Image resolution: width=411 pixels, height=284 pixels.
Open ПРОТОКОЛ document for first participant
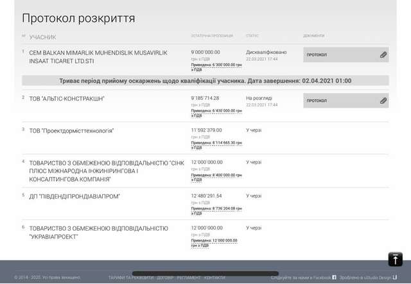tap(317, 55)
